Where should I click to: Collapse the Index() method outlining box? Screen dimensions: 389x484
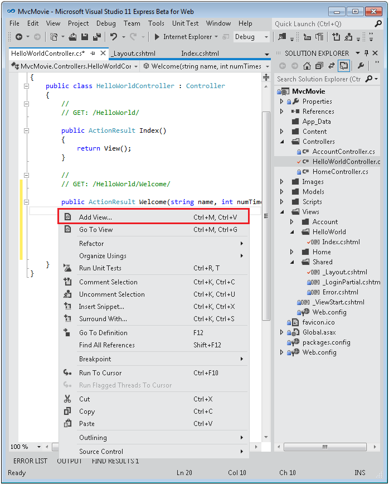point(27,130)
